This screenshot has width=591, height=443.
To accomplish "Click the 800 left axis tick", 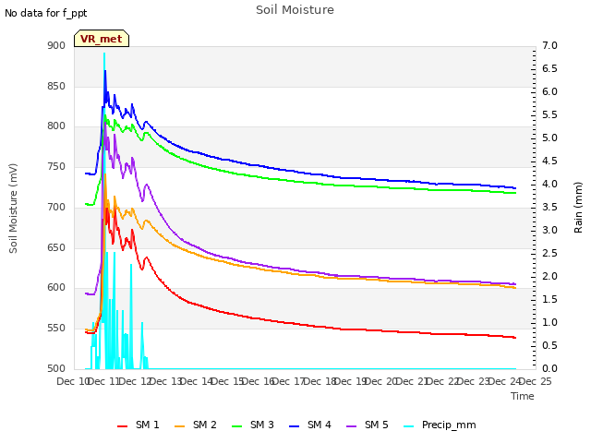I will click(56, 126).
